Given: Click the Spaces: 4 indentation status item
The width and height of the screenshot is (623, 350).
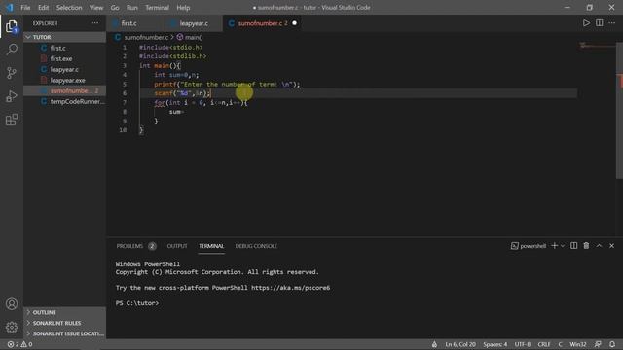Looking at the screenshot, I should coord(495,344).
